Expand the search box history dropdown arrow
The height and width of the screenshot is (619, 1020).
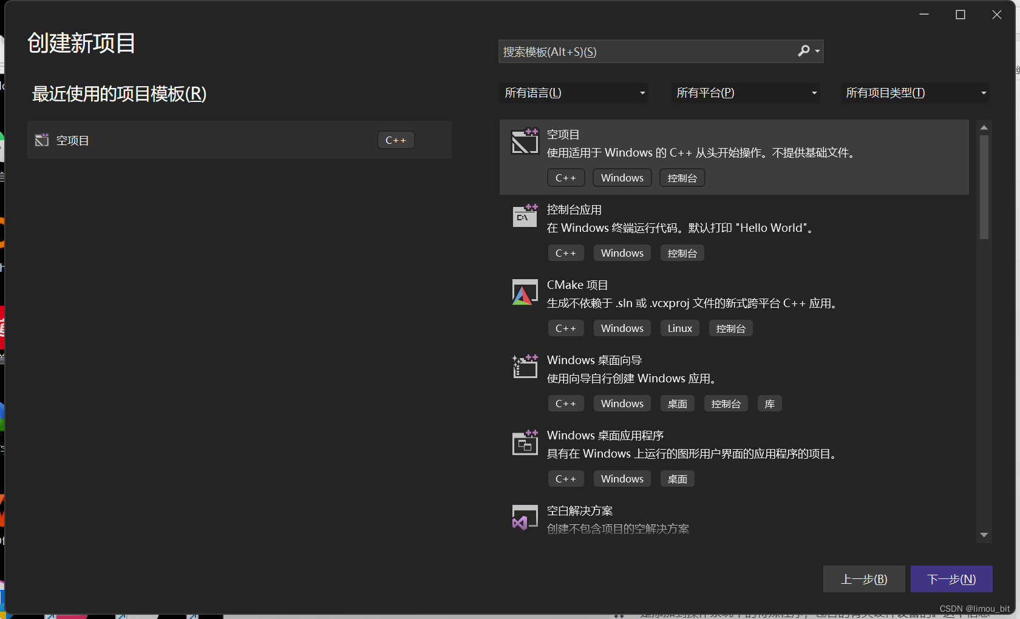click(818, 51)
